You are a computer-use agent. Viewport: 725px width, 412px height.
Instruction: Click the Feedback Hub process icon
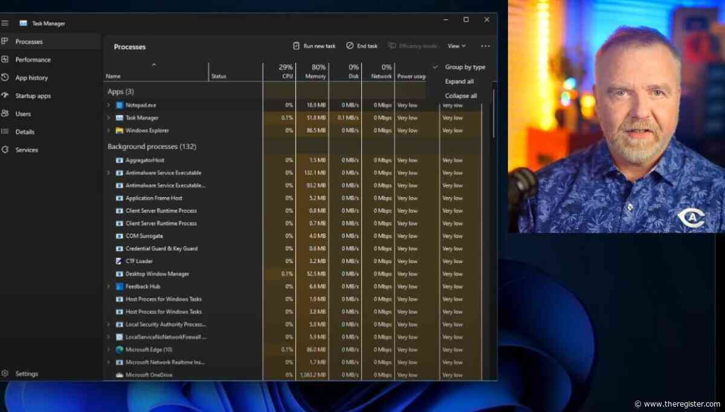coord(119,287)
